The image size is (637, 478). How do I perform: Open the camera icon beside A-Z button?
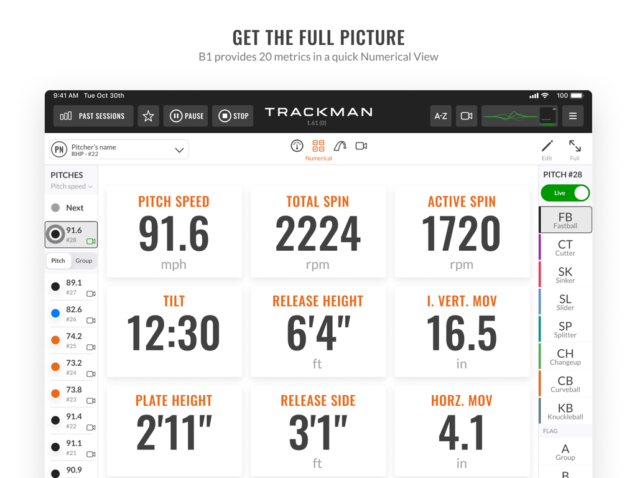click(x=466, y=116)
